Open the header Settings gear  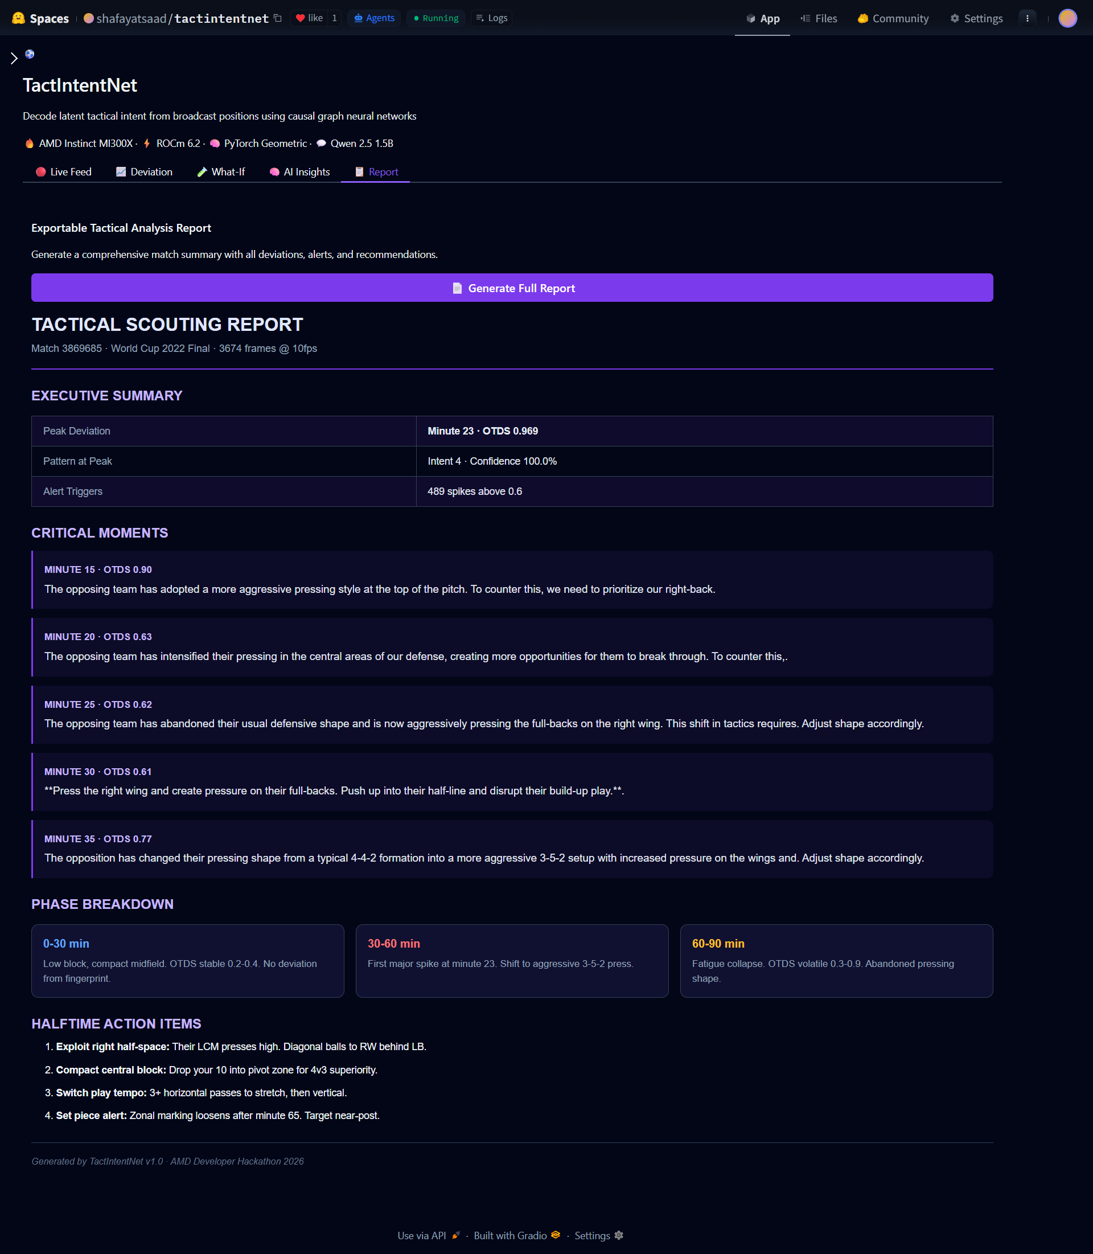coord(976,18)
